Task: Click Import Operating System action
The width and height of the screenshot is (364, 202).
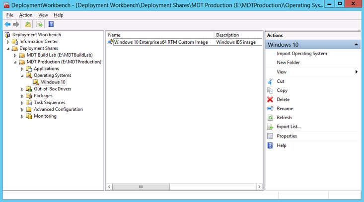Action: [x=301, y=54]
